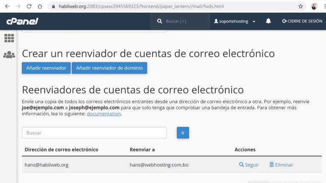326x183 pixels.
Task: Click the Ir search button
Action: click(x=183, y=133)
